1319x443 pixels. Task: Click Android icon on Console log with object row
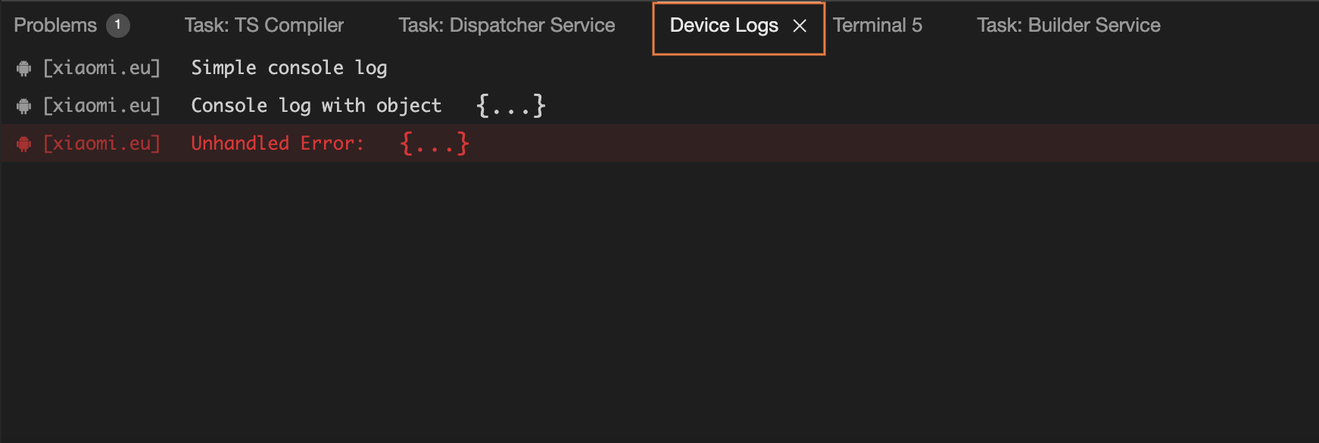[x=23, y=106]
